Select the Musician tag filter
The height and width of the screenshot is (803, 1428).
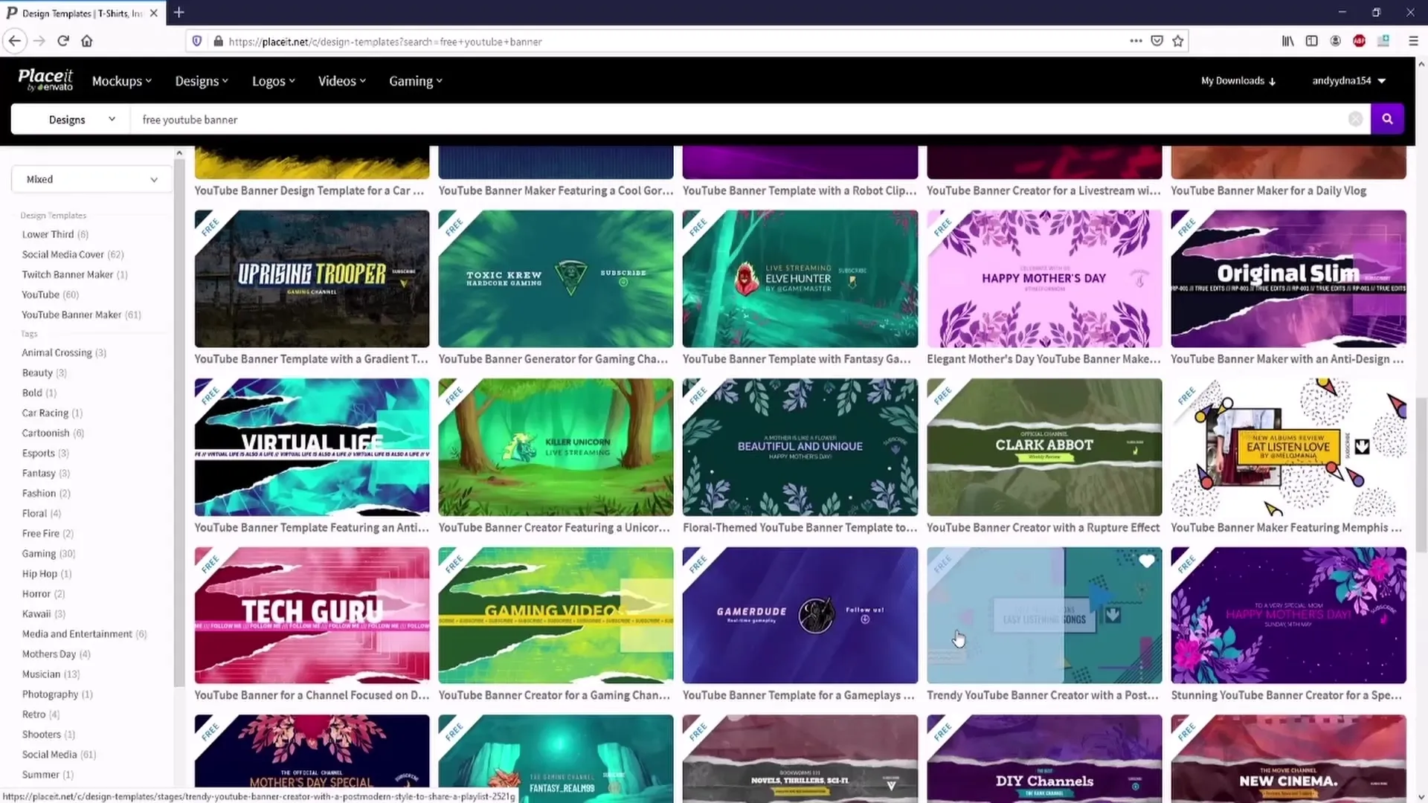(51, 674)
